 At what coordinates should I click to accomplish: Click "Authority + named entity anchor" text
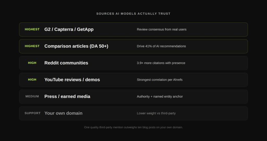point(160,96)
